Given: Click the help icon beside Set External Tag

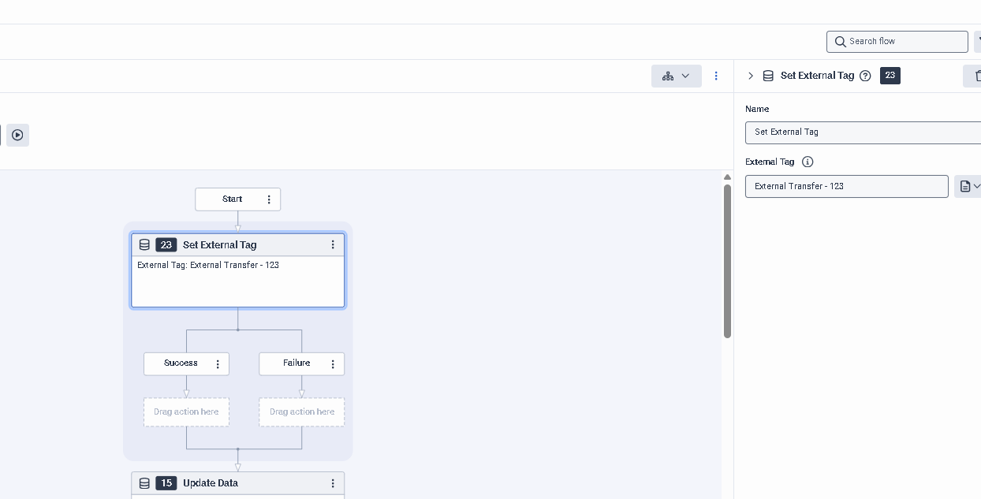Looking at the screenshot, I should pos(865,76).
